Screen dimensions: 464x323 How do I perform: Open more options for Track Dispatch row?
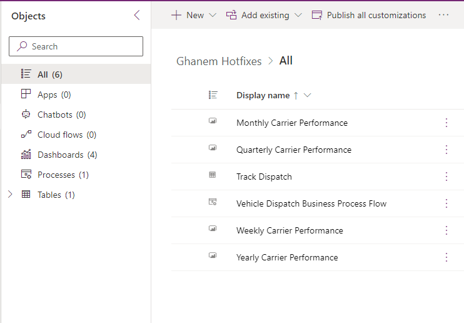pyautogui.click(x=446, y=177)
